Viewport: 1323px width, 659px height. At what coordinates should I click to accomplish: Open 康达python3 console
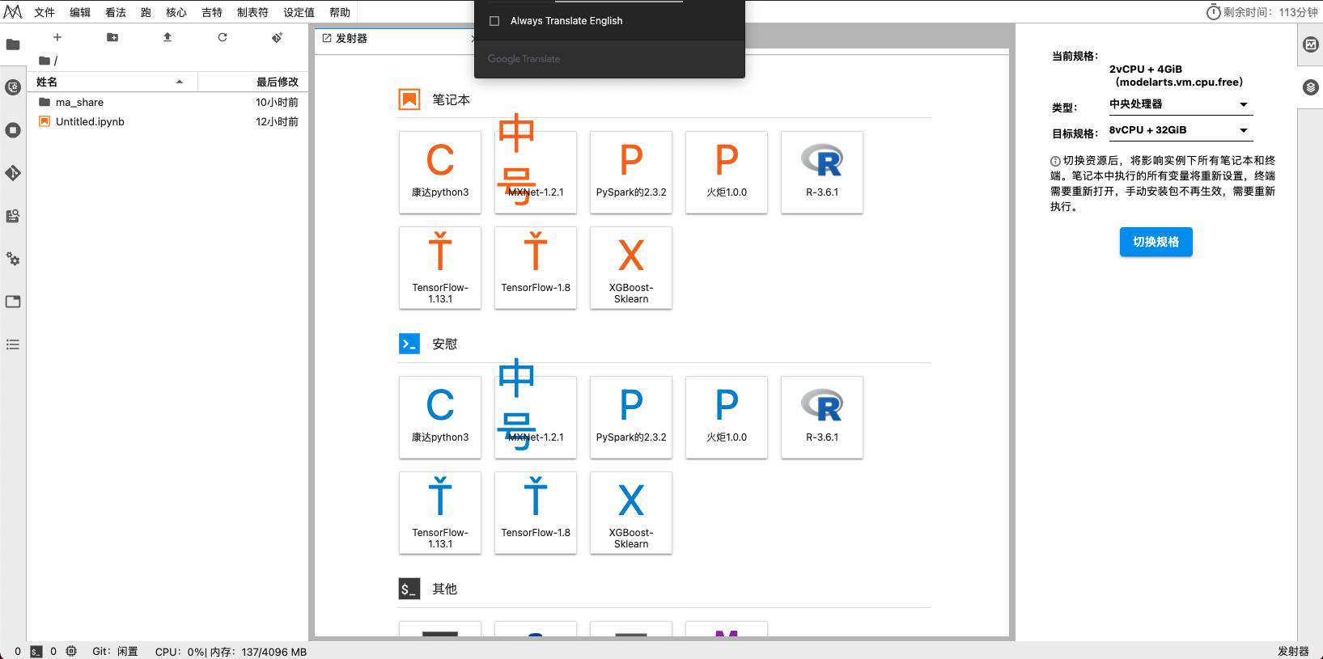point(440,417)
